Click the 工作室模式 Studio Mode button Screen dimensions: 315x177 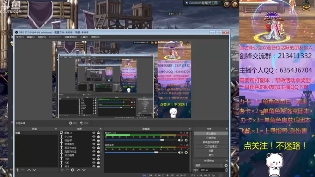[x=211, y=146]
